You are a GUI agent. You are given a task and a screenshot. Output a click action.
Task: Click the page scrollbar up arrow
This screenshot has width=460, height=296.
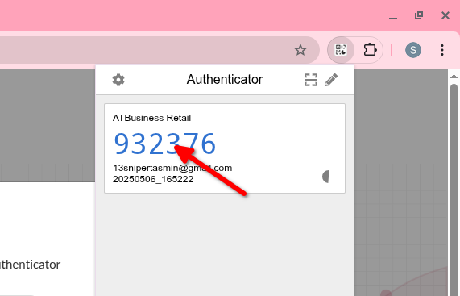(x=454, y=77)
